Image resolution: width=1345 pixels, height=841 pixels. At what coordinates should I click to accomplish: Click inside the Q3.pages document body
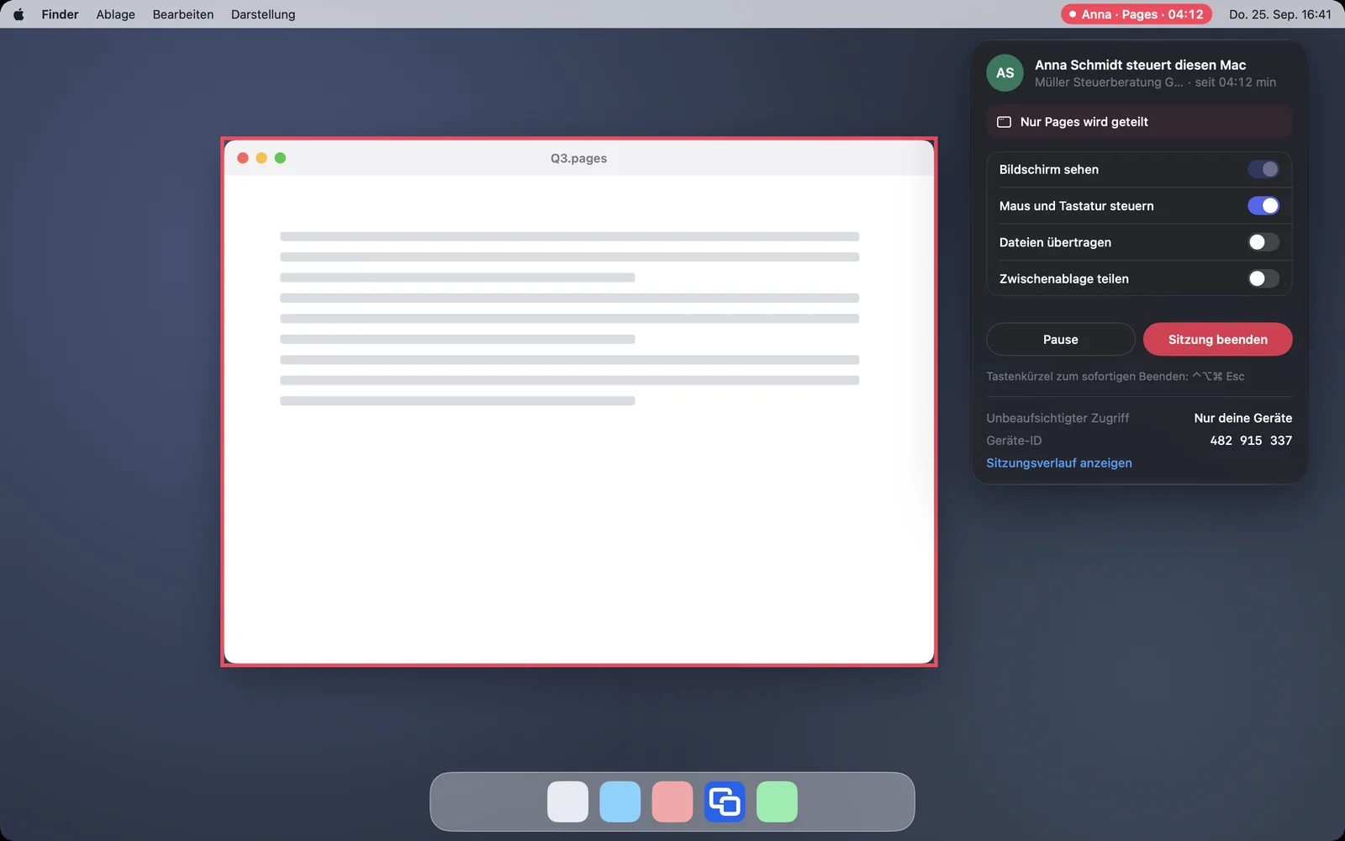tap(578, 419)
